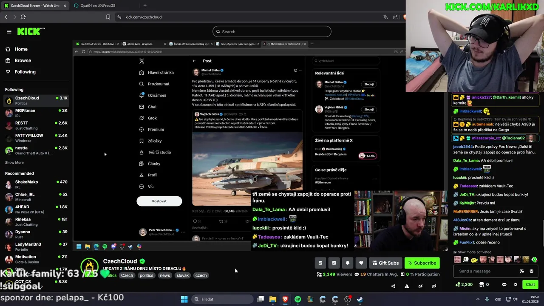Open Chloe_IRL recommended channel
The width and height of the screenshot is (544, 306).
click(36, 197)
